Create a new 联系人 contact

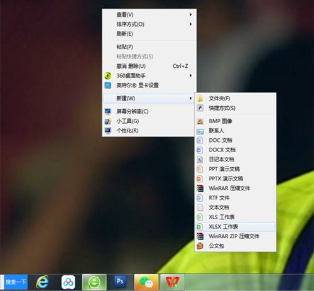(235, 131)
